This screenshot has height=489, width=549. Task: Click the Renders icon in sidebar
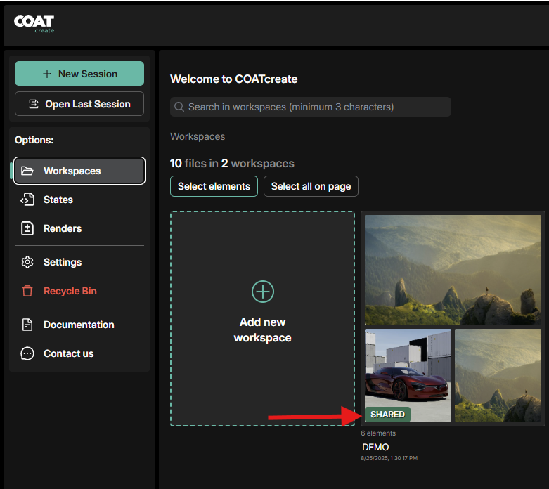(27, 228)
